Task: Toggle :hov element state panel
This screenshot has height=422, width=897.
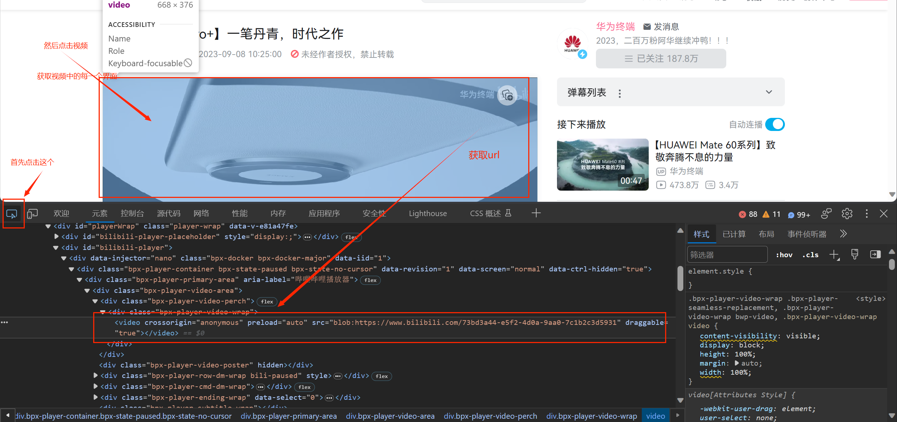Action: (784, 255)
